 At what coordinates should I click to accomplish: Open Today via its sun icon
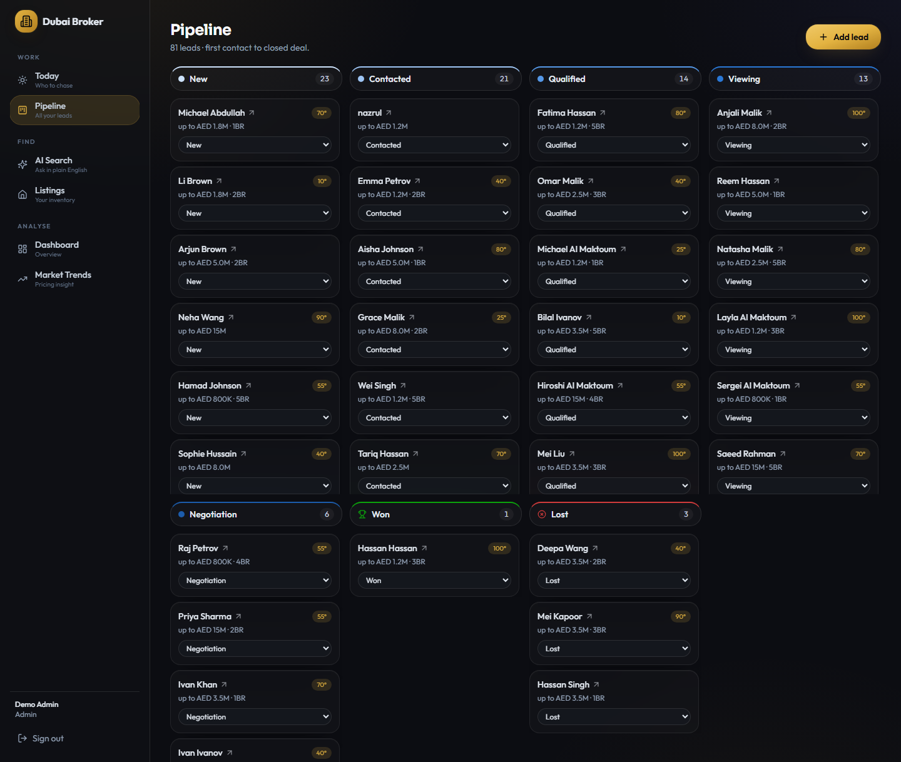coord(23,80)
